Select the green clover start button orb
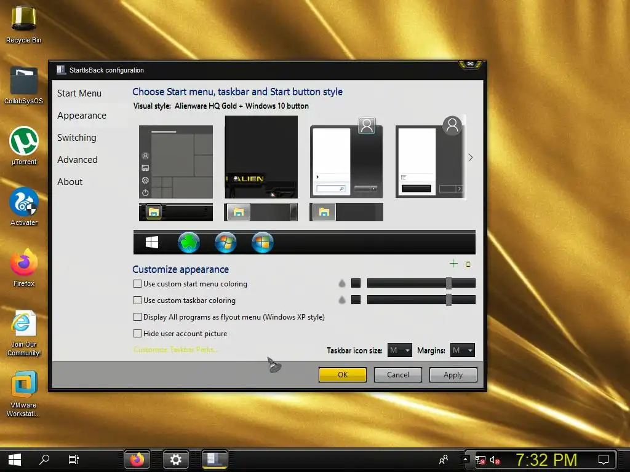The height and width of the screenshot is (472, 630). [188, 242]
